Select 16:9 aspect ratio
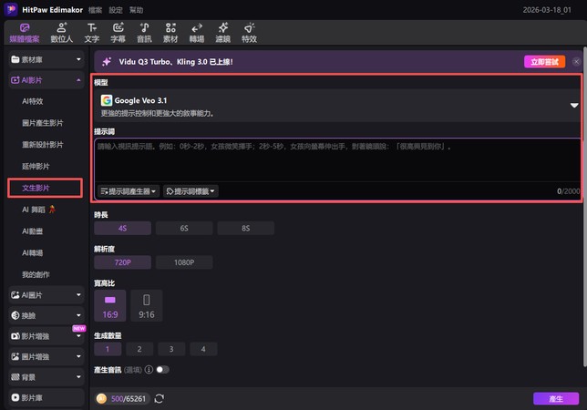The width and height of the screenshot is (587, 410). 110,305
